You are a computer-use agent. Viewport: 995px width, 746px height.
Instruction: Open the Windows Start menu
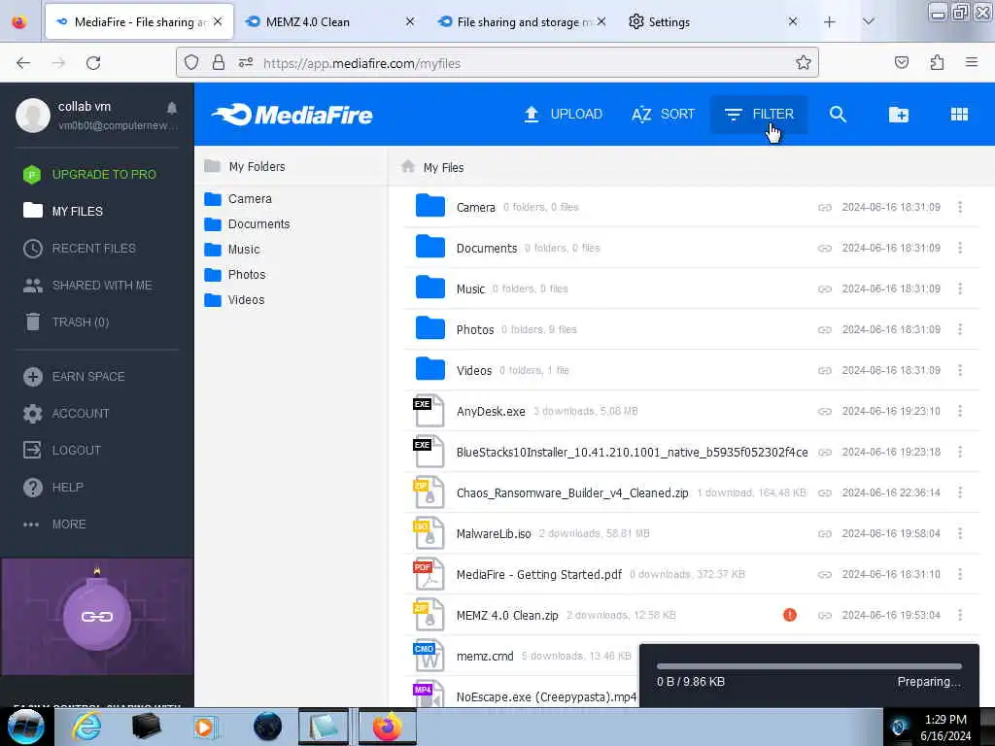click(26, 727)
